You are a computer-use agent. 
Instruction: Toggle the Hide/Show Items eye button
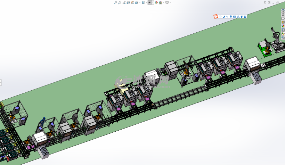[150, 2]
